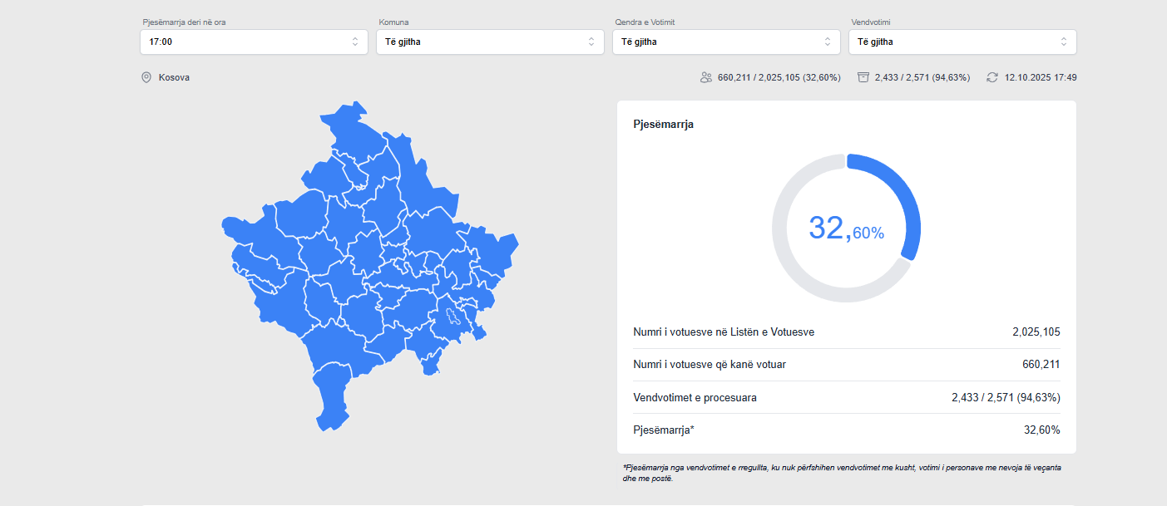The image size is (1167, 506).
Task: Select the Vendvotimet e procesuara row
Action: point(846,398)
